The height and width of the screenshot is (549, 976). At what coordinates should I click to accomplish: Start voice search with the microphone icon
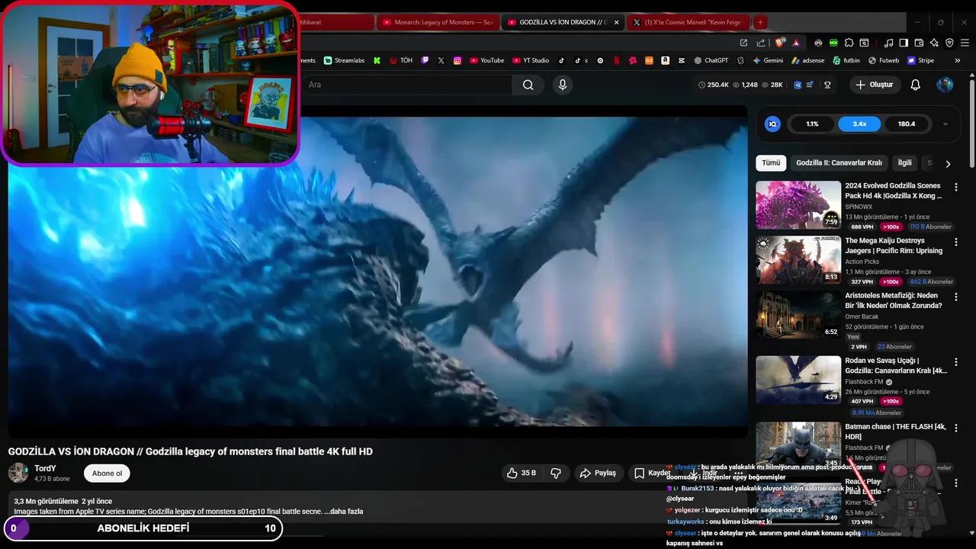point(563,85)
